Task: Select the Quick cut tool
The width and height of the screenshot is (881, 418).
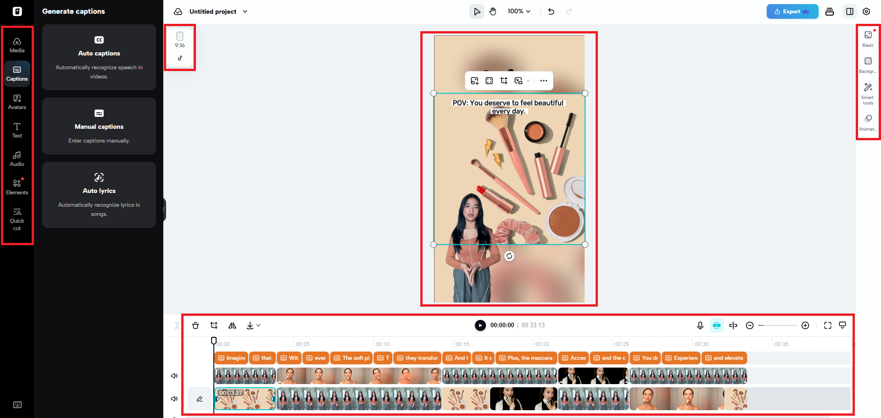Action: point(17,219)
